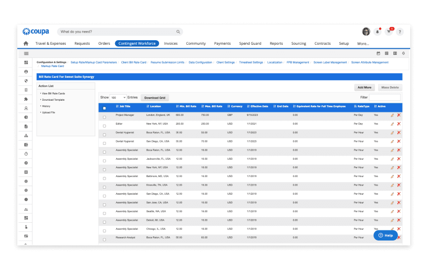Edit the Project Manager row with pencil icon
The height and width of the screenshot is (270, 427).
[x=392, y=115]
